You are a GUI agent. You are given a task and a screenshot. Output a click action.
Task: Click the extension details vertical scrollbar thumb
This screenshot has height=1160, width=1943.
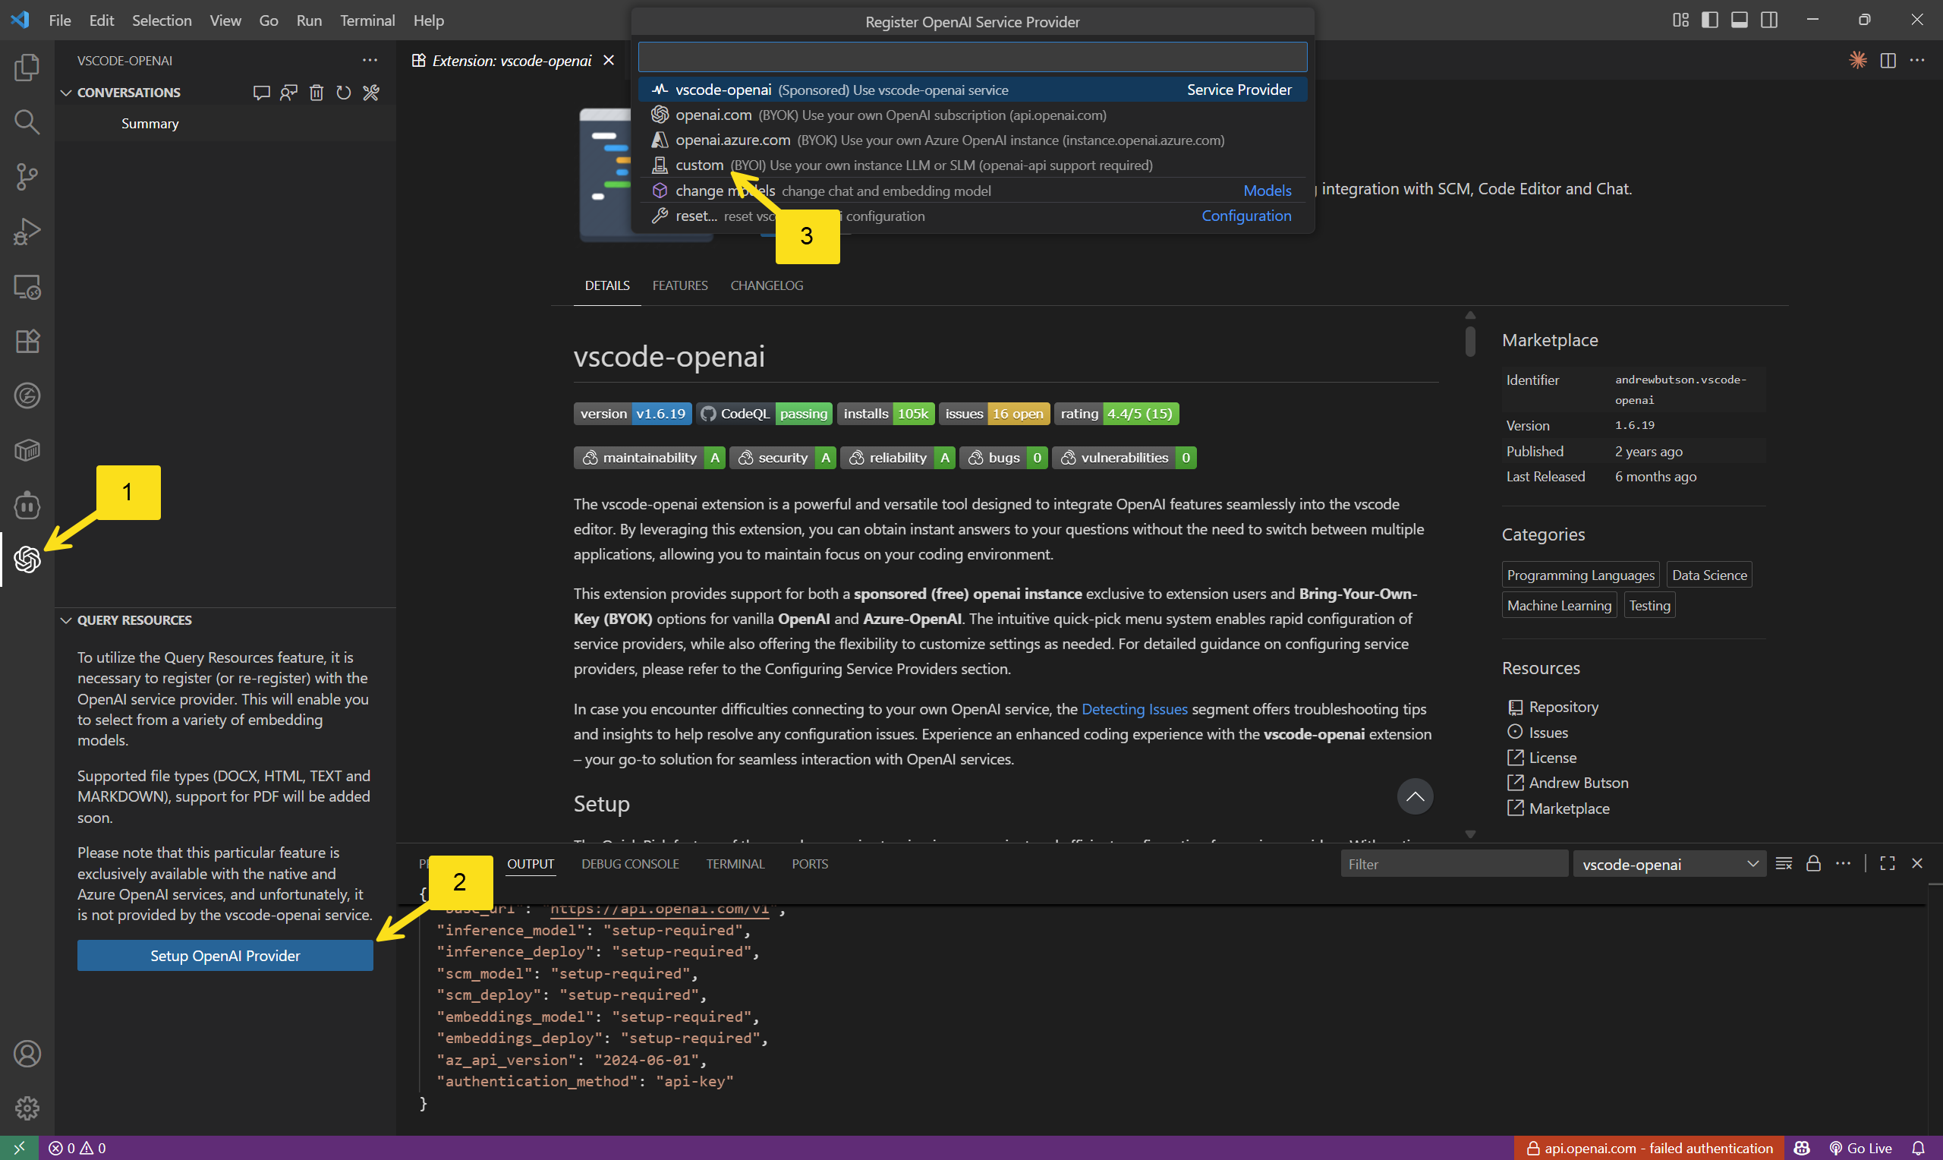pos(1469,341)
